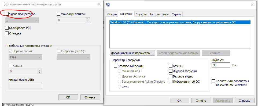Enable the Число процессоров checkbox
Viewport: 258px width, 106px height.
click(7, 14)
